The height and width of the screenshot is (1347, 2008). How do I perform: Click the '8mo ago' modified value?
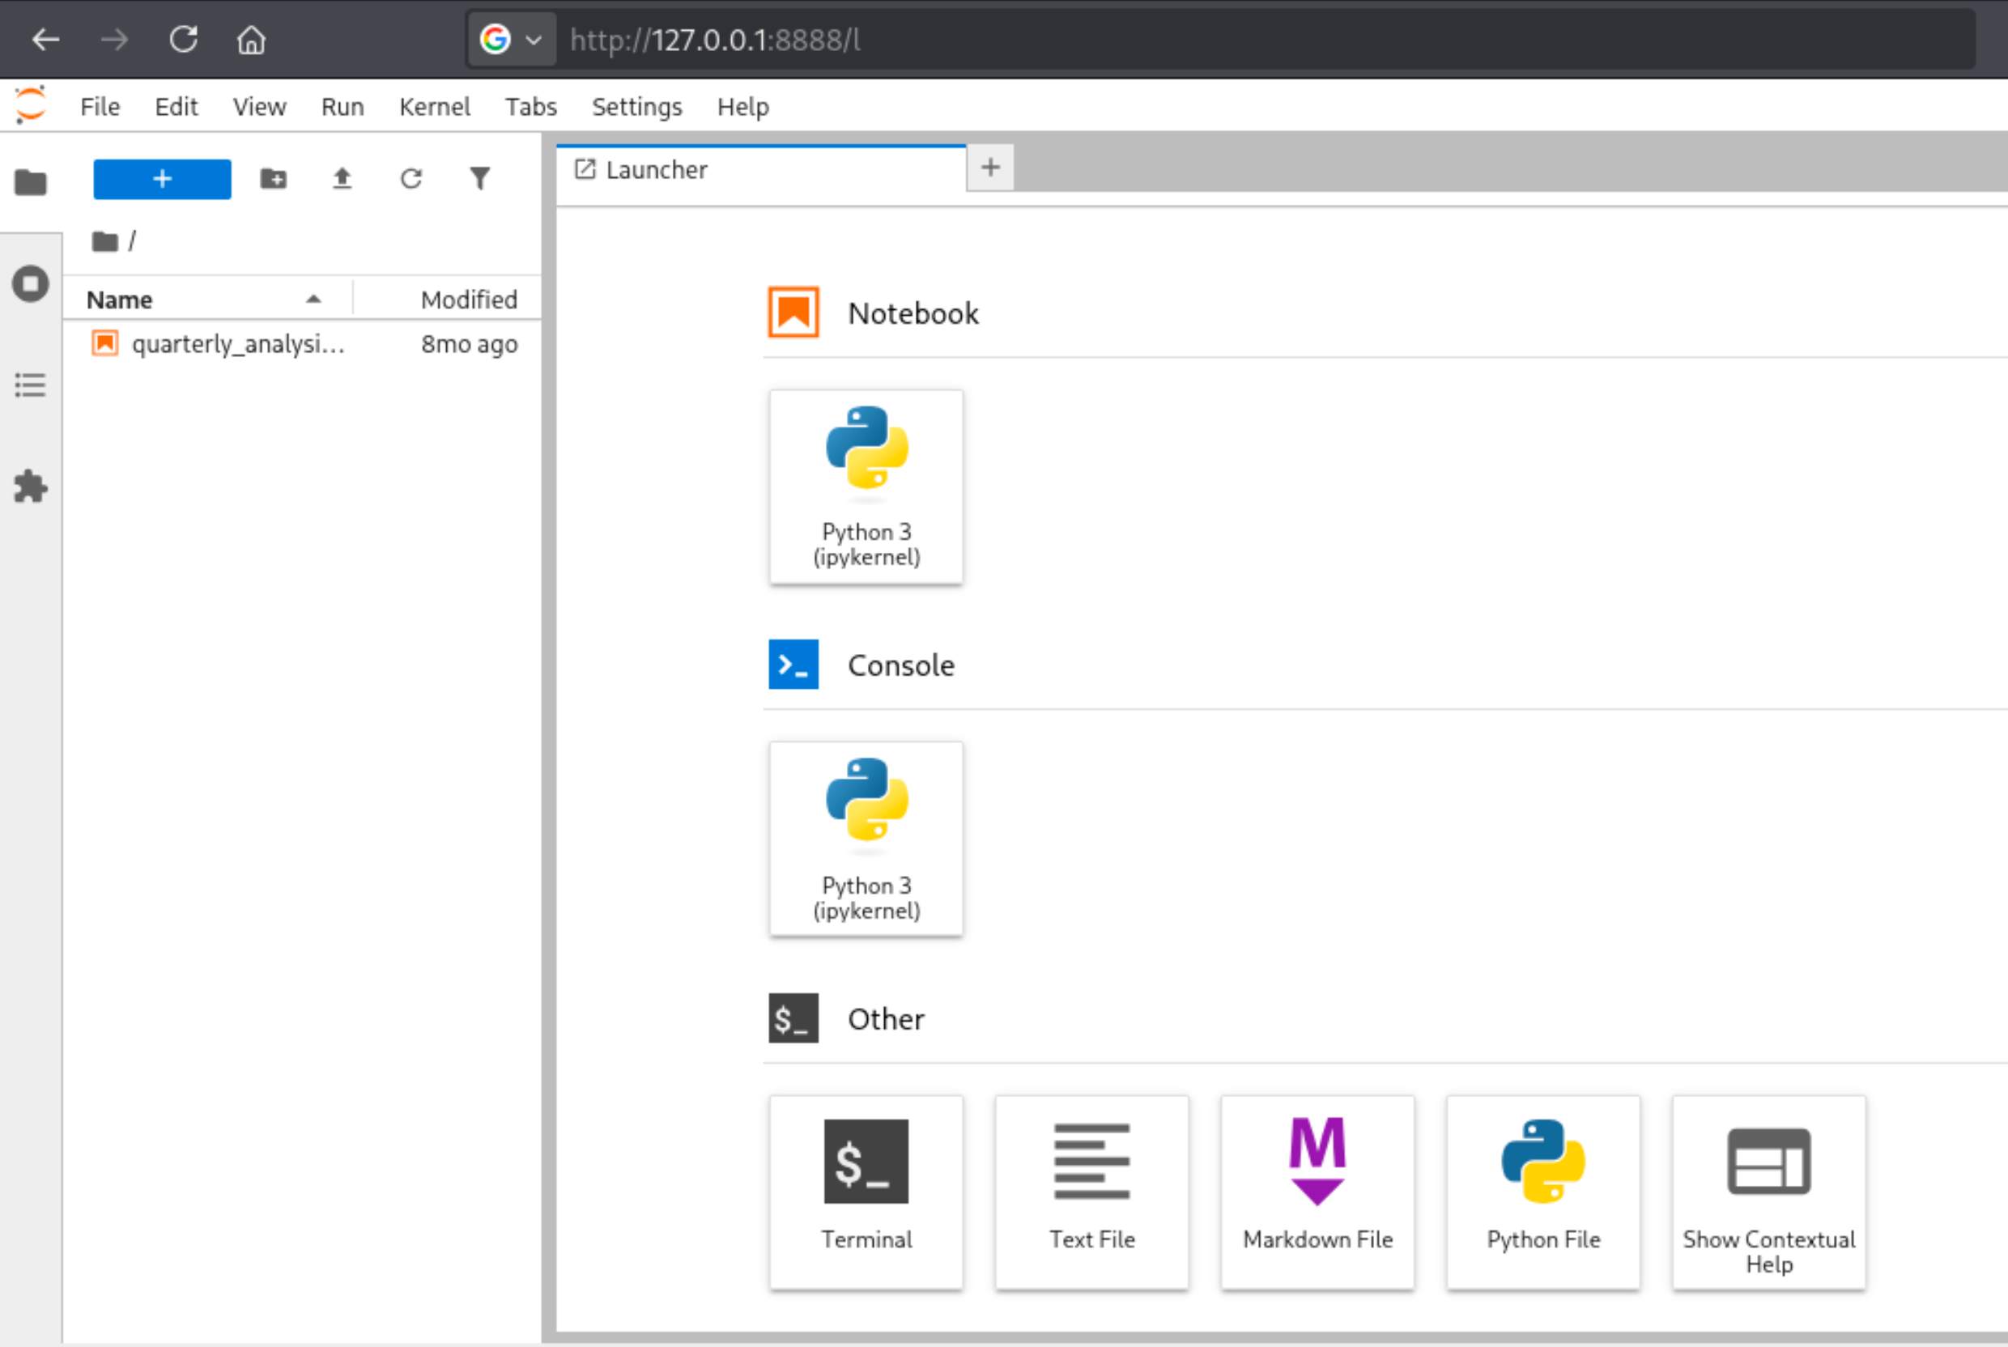coord(469,343)
